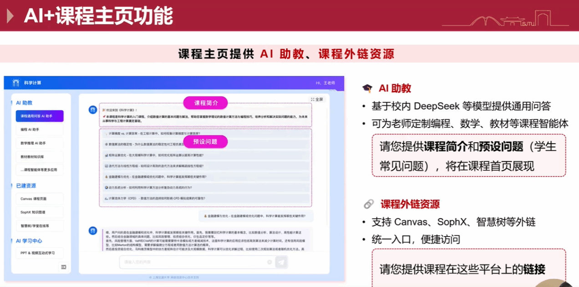Open 编程 AI 助手

(x=39, y=130)
